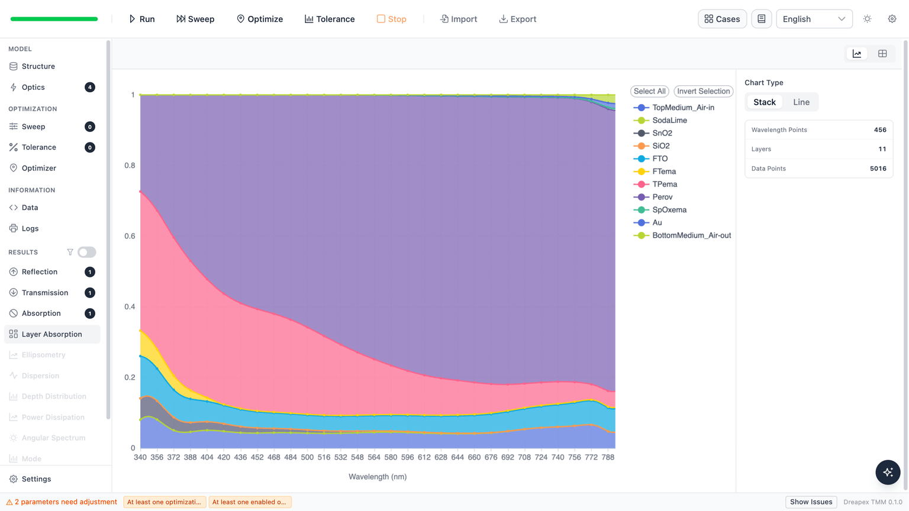Screen dimensions: 909x511
Task: Click the Run button
Action: [142, 19]
